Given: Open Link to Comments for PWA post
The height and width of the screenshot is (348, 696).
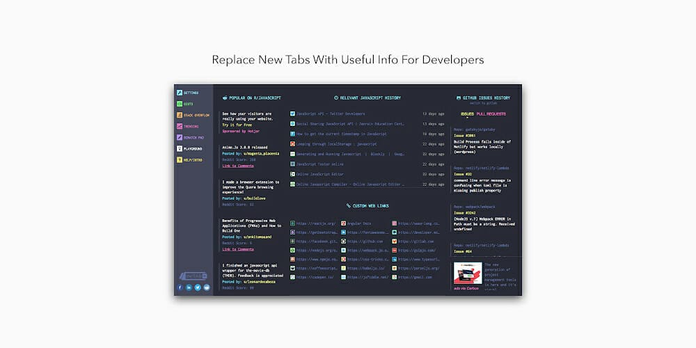Looking at the screenshot, I should (x=238, y=249).
